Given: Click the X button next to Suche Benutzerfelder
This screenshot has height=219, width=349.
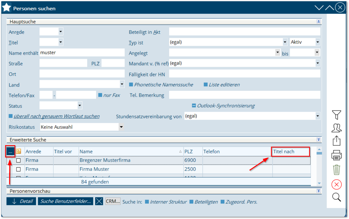Looking at the screenshot, I should (99, 201).
